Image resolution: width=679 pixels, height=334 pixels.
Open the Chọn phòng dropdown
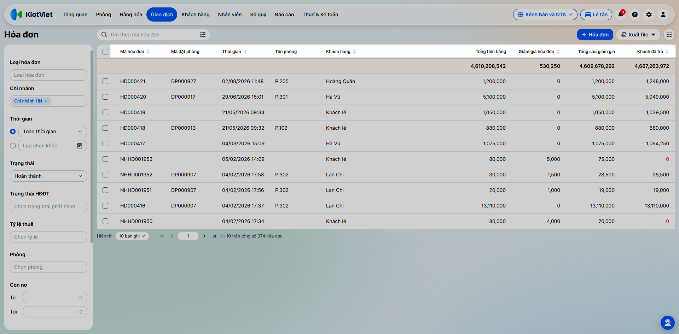48,267
